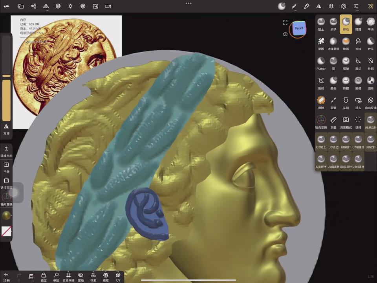Open the gold material color swatch
Viewport: 377px width, 283px height.
tap(6, 215)
